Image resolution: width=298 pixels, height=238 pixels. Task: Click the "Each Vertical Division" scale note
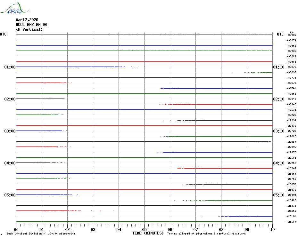pyautogui.click(x=41, y=234)
